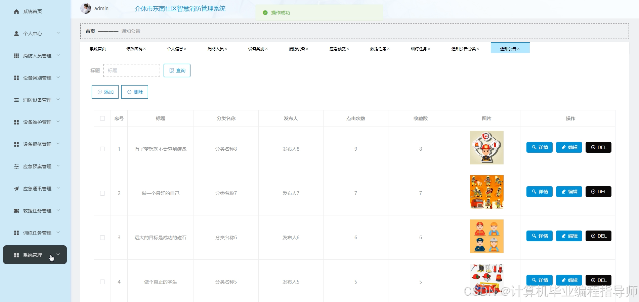Click the admin avatar picture

(x=86, y=8)
